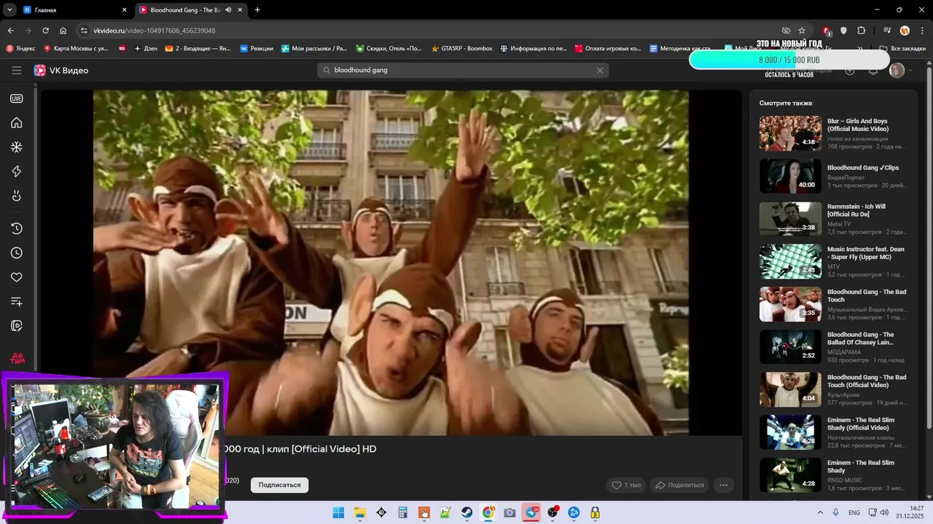The image size is (933, 524).
Task: Click the Подписаться subscribe button
Action: tap(279, 485)
